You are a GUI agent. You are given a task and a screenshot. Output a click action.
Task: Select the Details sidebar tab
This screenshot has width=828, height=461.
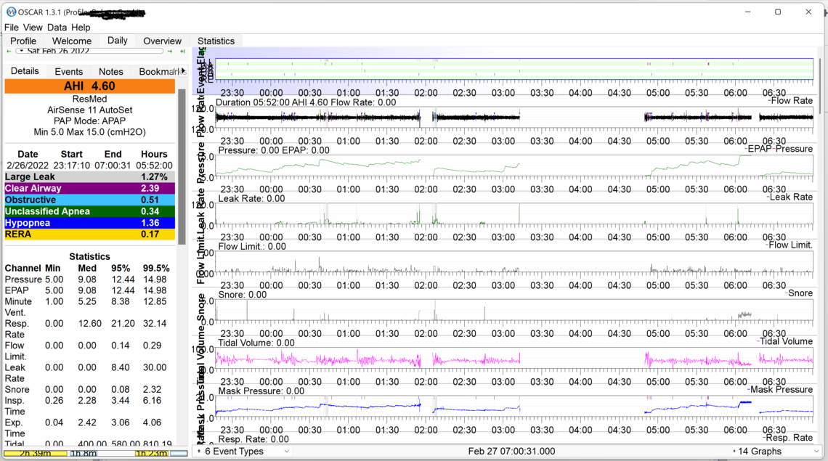(25, 71)
